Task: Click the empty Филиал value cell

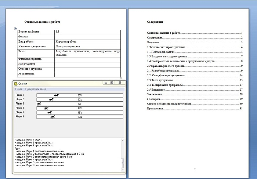Action: click(87, 37)
